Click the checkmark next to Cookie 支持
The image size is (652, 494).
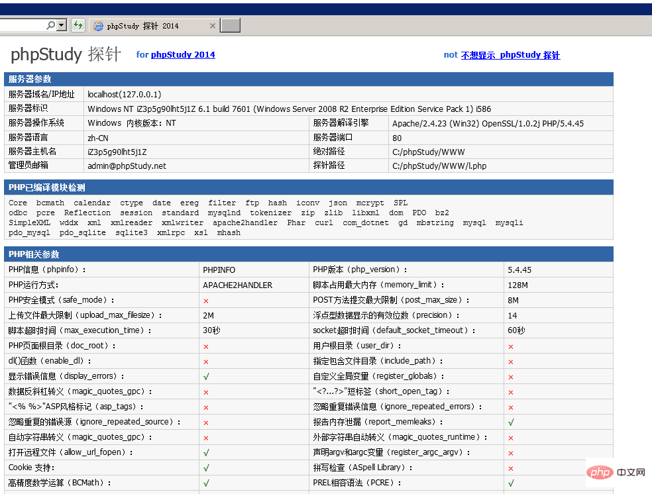coord(205,468)
